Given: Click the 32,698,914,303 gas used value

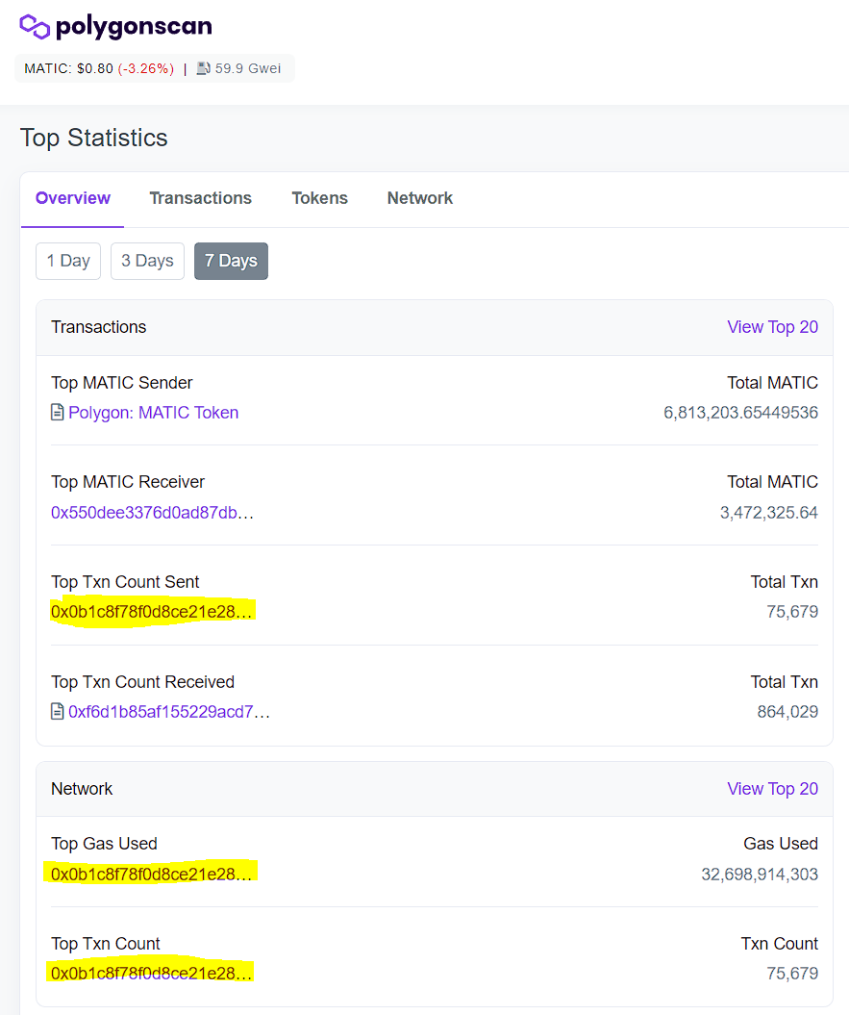Looking at the screenshot, I should click(760, 875).
